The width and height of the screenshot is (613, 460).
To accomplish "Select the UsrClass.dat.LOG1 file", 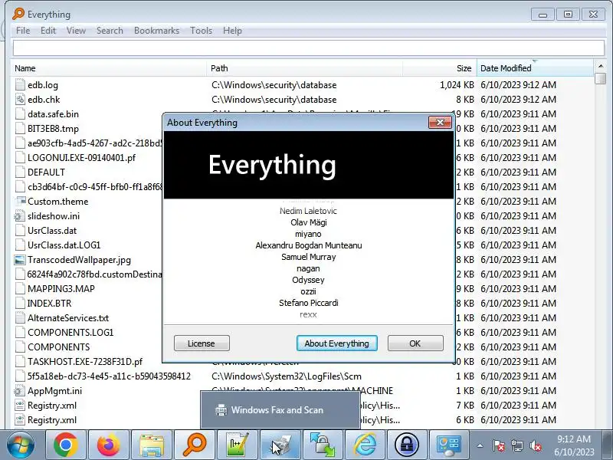I will click(64, 245).
